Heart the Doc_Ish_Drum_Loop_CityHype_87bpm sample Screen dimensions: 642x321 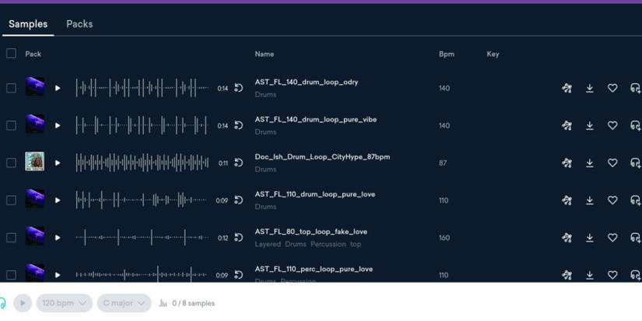click(x=612, y=162)
